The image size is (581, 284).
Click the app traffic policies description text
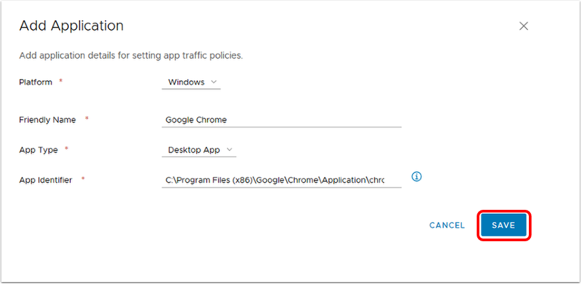131,55
